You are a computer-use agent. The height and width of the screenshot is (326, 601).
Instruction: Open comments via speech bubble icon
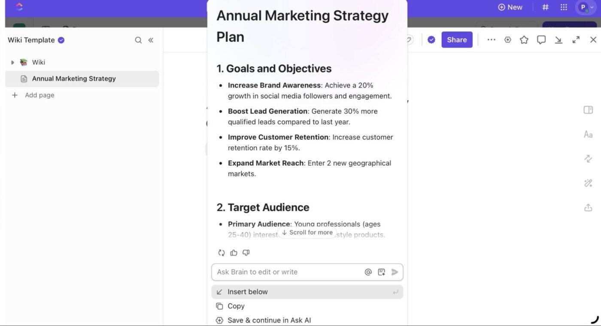click(541, 39)
